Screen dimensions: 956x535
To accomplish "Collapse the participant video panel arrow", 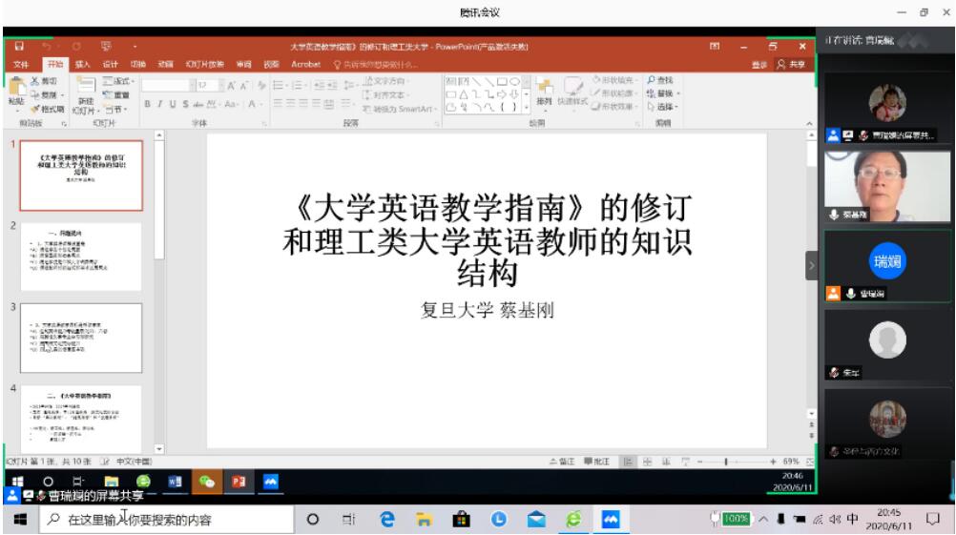I will (x=812, y=265).
